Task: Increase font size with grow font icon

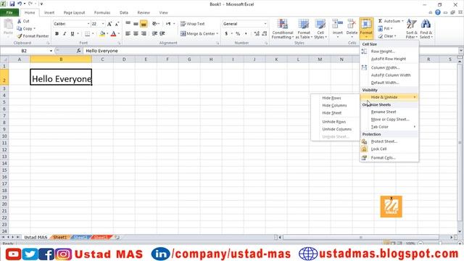Action: point(109,24)
